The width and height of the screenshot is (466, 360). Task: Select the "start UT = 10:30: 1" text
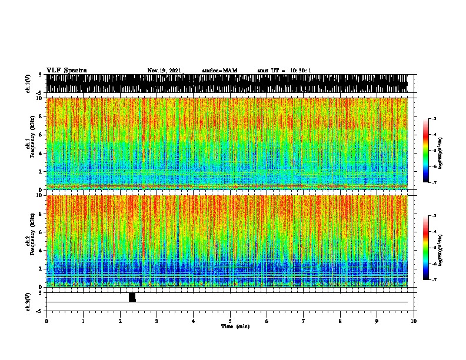tap(284, 71)
